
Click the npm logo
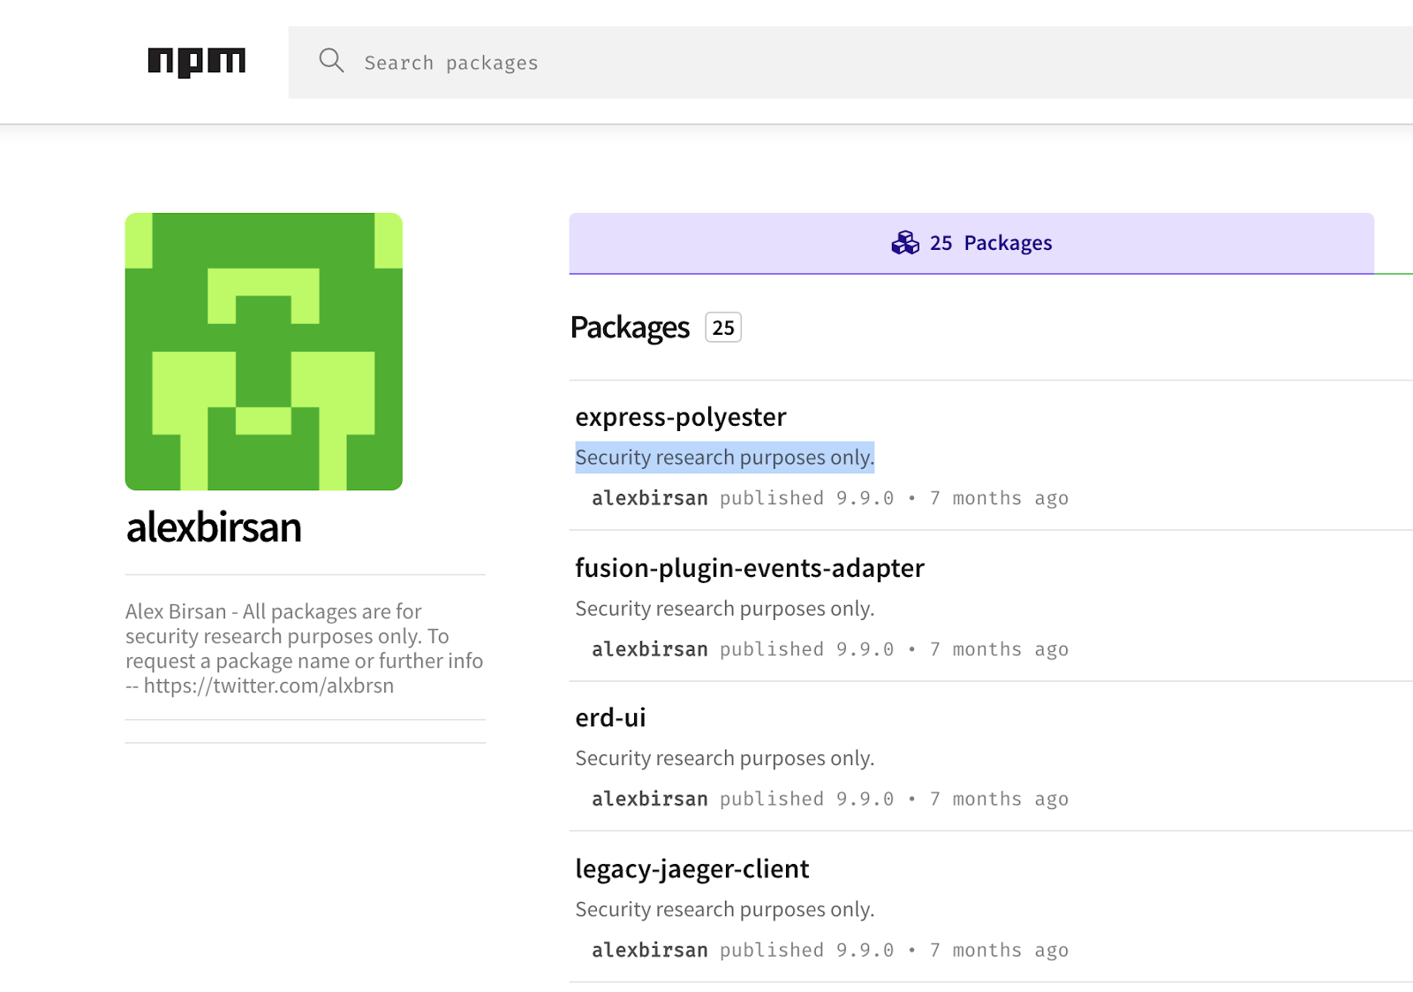pos(196,62)
